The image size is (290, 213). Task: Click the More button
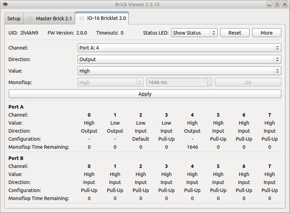[x=267, y=33]
